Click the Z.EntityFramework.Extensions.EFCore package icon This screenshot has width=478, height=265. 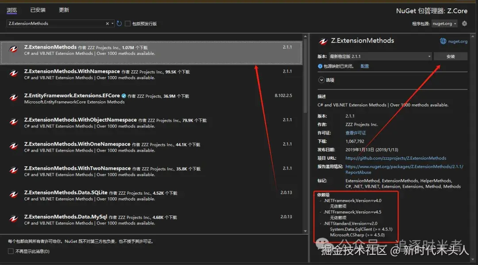[x=13, y=97]
